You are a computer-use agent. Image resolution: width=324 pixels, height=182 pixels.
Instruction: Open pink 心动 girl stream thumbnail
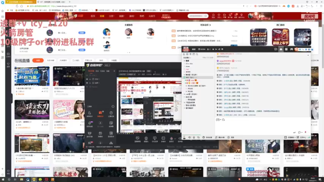(x=69, y=110)
